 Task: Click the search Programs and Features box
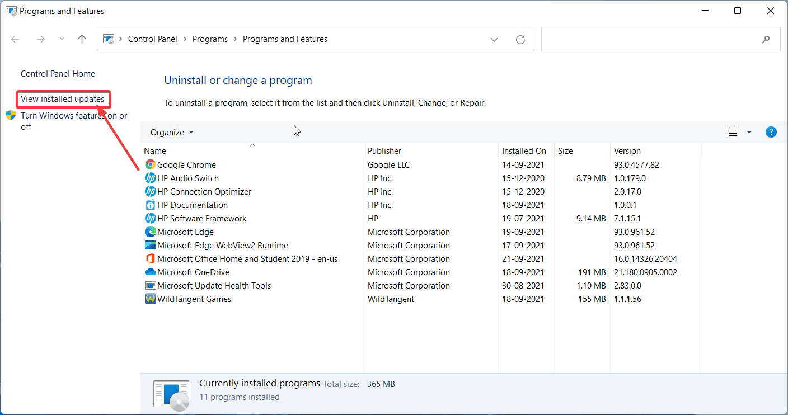pos(660,39)
